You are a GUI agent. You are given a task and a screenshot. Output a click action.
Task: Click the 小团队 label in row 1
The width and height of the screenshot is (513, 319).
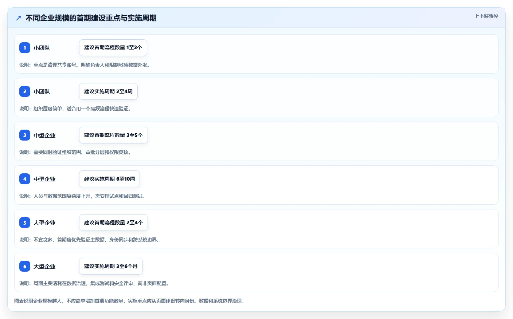point(42,48)
